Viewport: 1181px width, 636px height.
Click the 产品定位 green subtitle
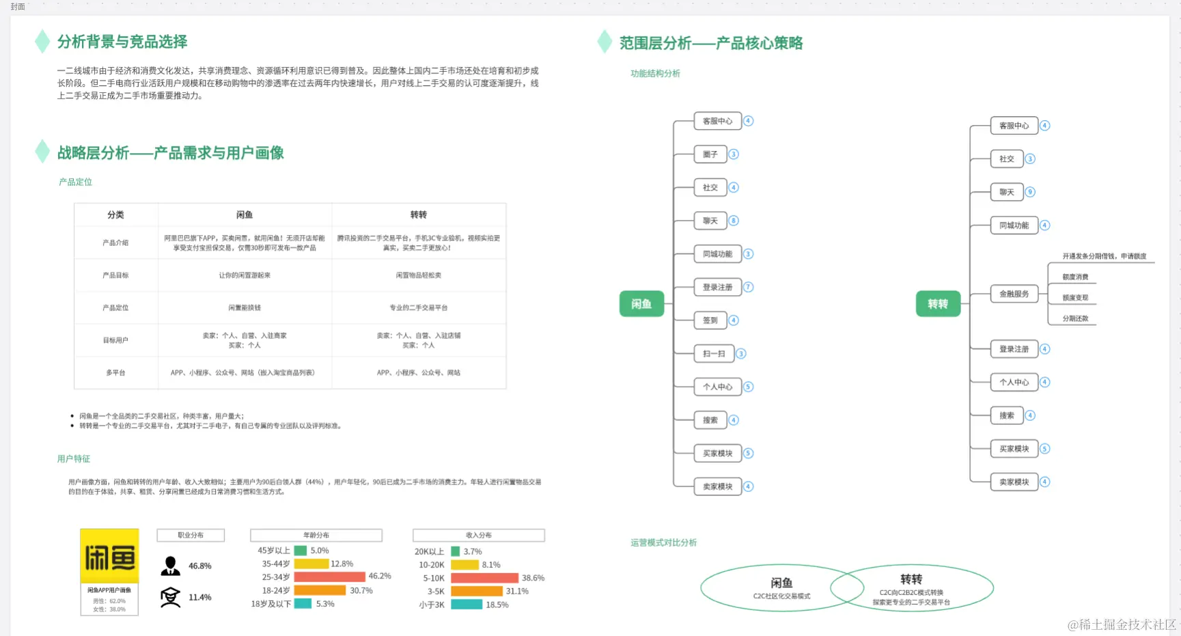(75, 182)
